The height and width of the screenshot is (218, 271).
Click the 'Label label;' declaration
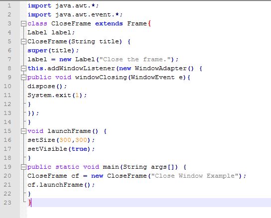click(51, 32)
